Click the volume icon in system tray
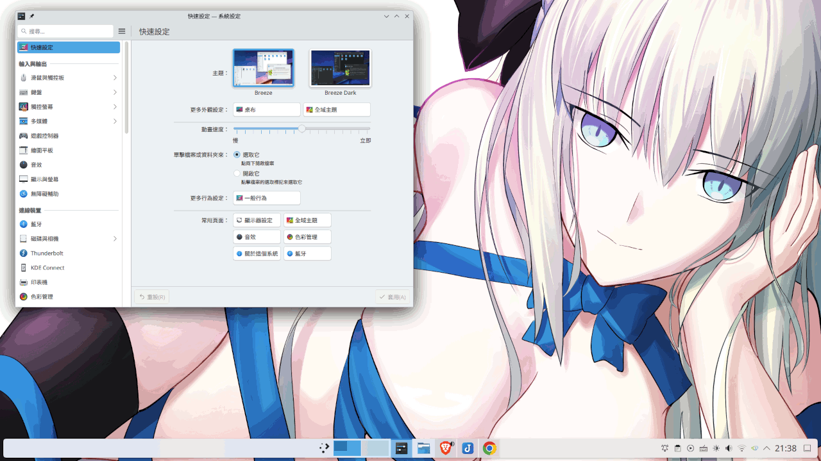The image size is (821, 461). [x=729, y=448]
